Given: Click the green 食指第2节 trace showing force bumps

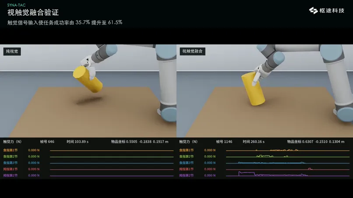Looking at the screenshot, I should coord(287,156).
